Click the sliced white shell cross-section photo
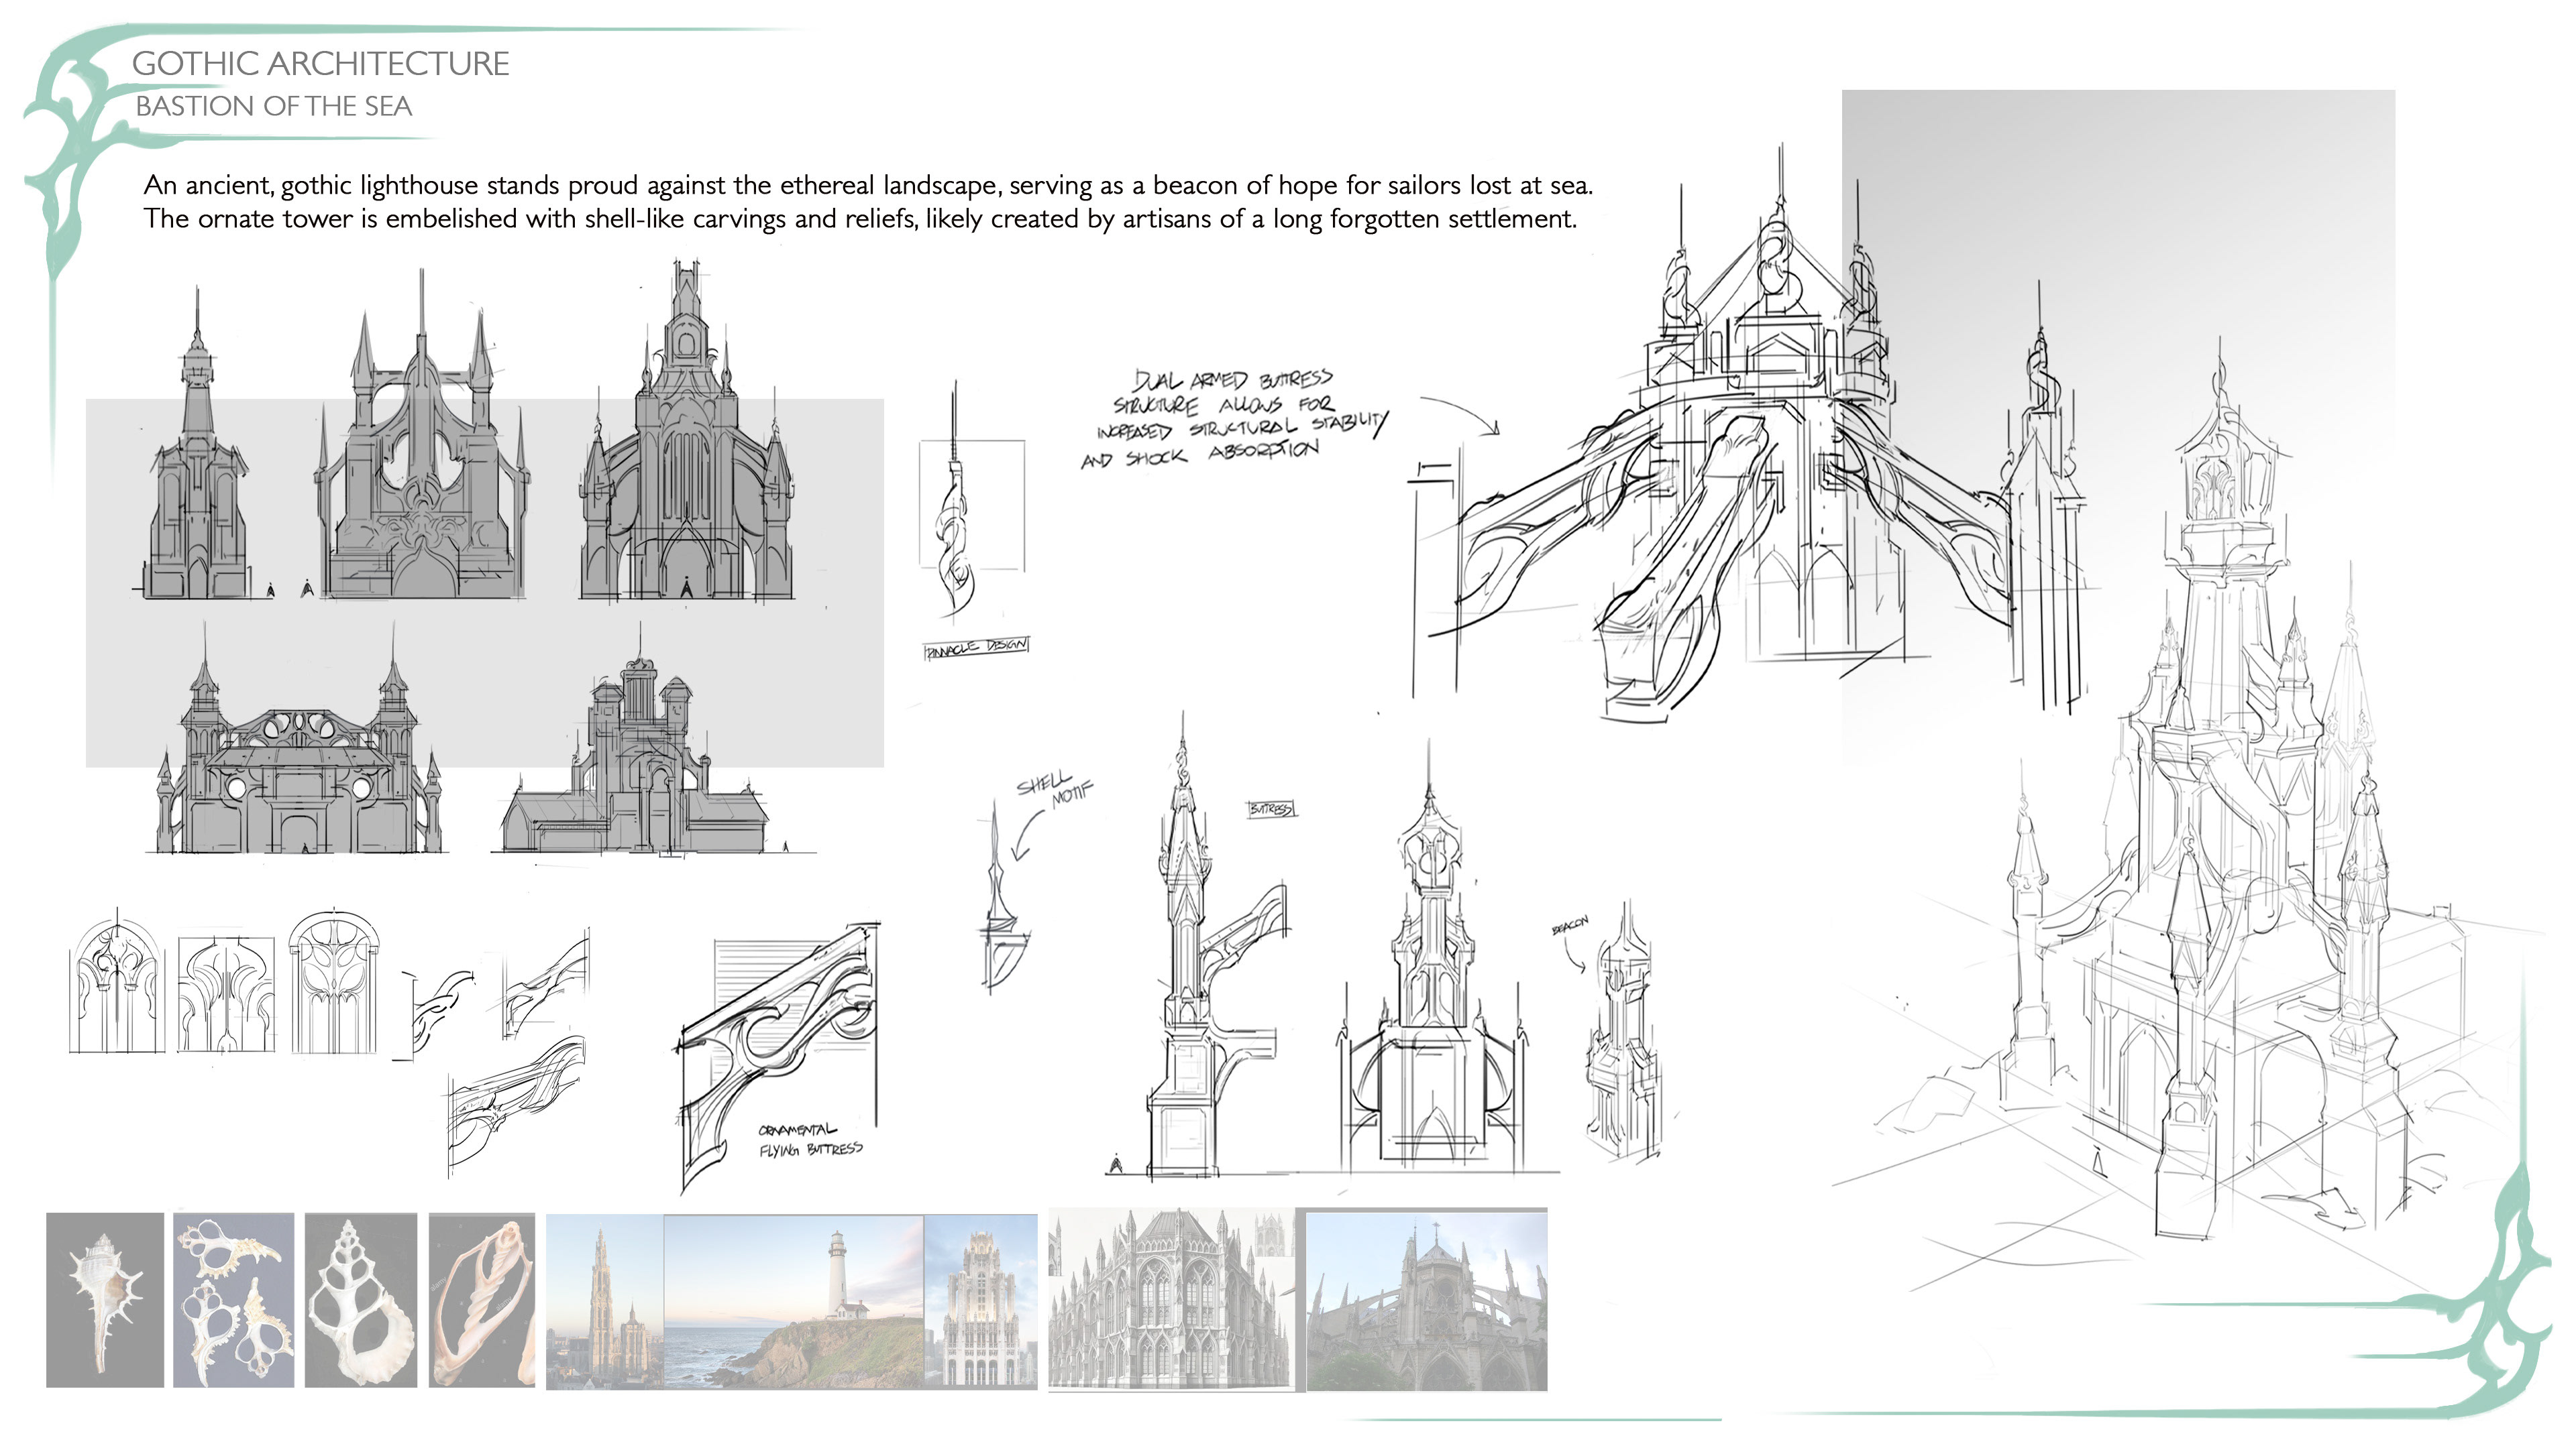The image size is (2576, 1448). 360,1300
